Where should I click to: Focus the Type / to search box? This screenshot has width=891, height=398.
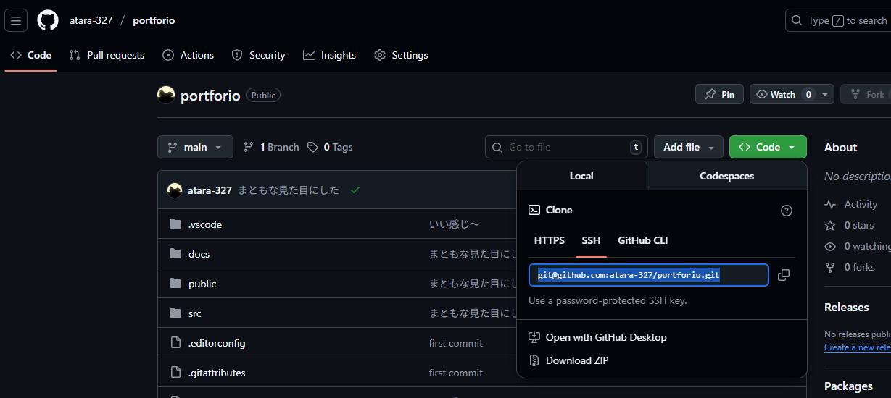[x=838, y=20]
